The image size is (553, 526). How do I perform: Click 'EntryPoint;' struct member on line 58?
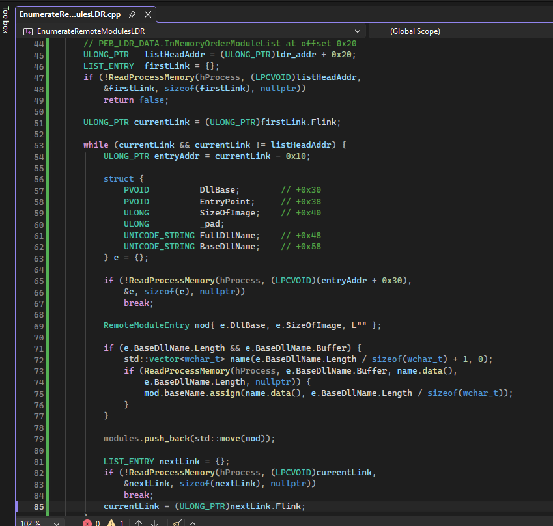click(227, 202)
